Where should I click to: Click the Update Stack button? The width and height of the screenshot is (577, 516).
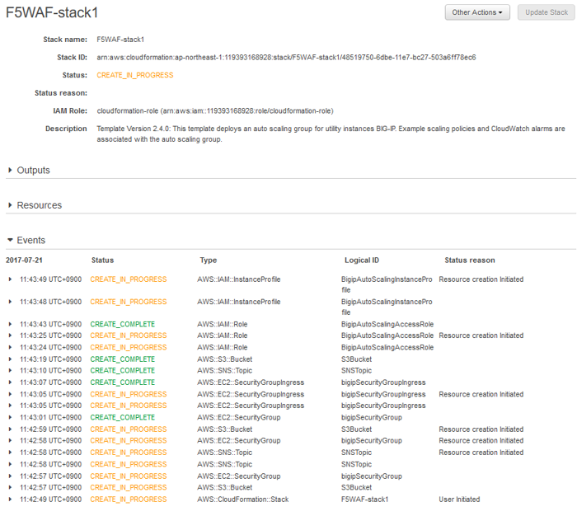tap(546, 12)
